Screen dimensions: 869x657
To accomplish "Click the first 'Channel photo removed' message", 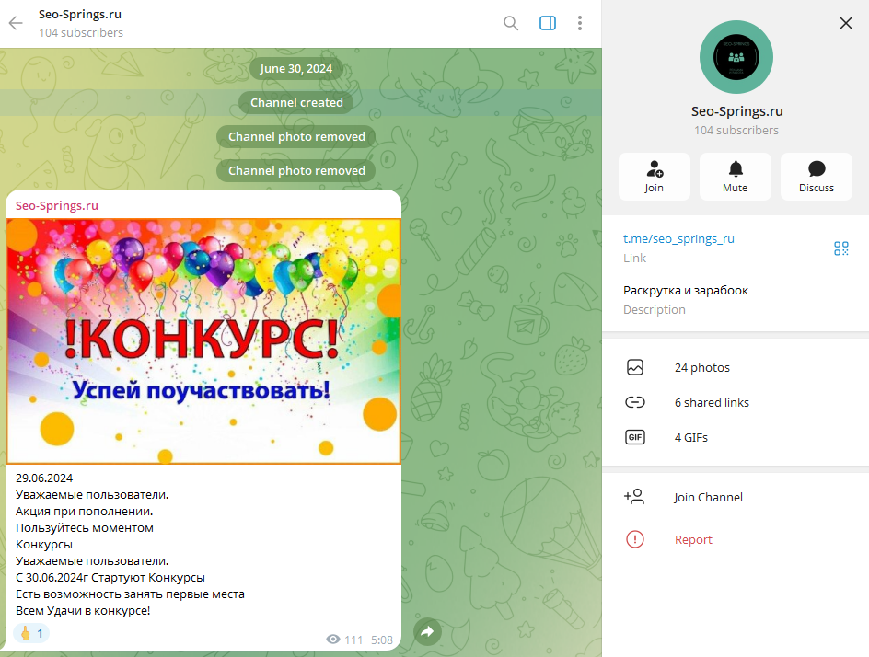I will click(x=296, y=137).
